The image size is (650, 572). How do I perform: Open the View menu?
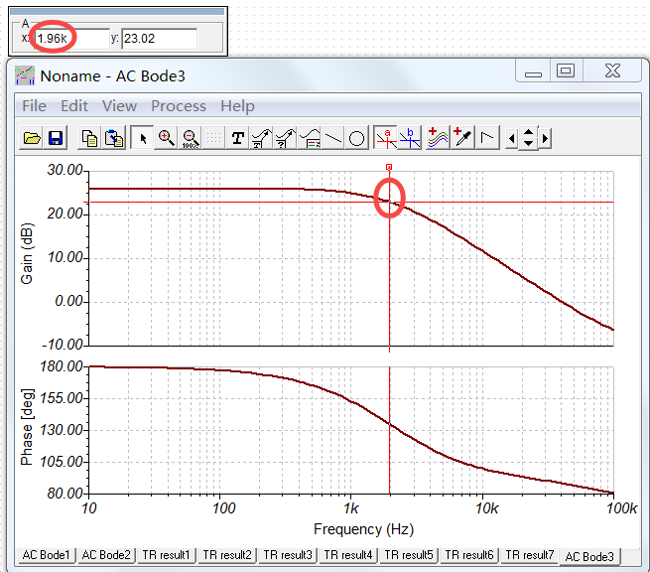[x=119, y=106]
